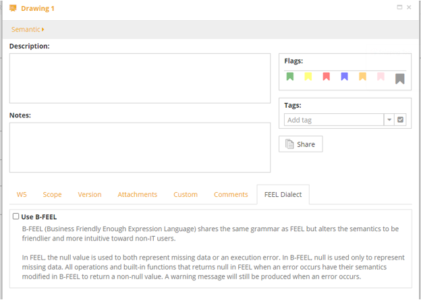Select the pink flag
The height and width of the screenshot is (300, 421).
(x=381, y=77)
